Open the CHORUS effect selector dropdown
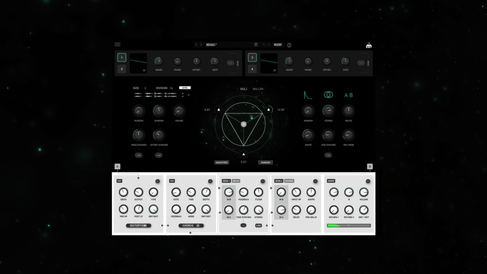 tap(191, 225)
